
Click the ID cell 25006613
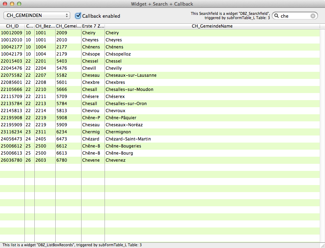click(x=12, y=153)
